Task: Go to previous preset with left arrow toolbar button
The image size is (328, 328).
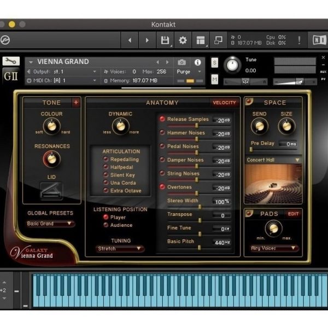Action: click(130, 40)
